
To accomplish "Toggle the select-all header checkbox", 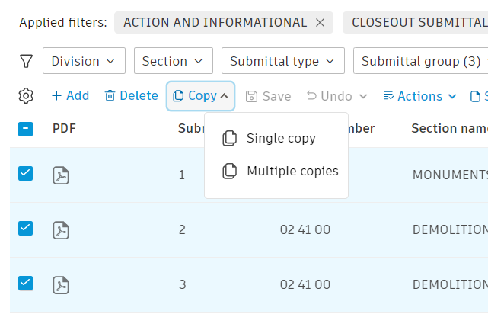I will tap(25, 129).
